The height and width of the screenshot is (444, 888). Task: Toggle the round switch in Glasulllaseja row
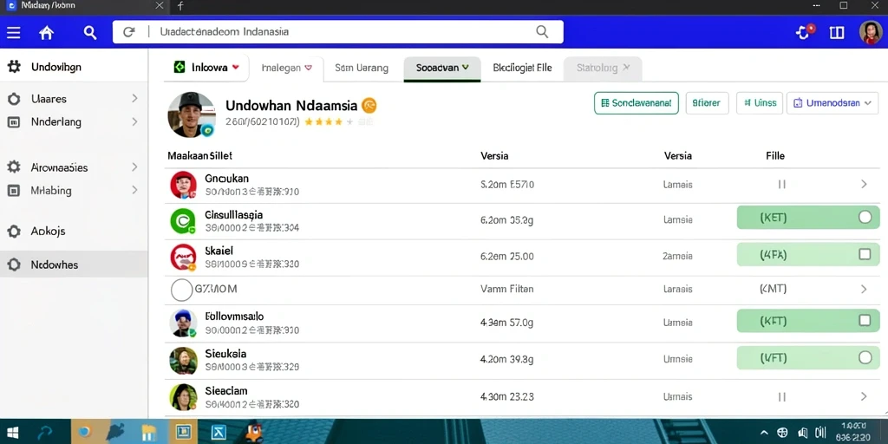click(x=865, y=217)
